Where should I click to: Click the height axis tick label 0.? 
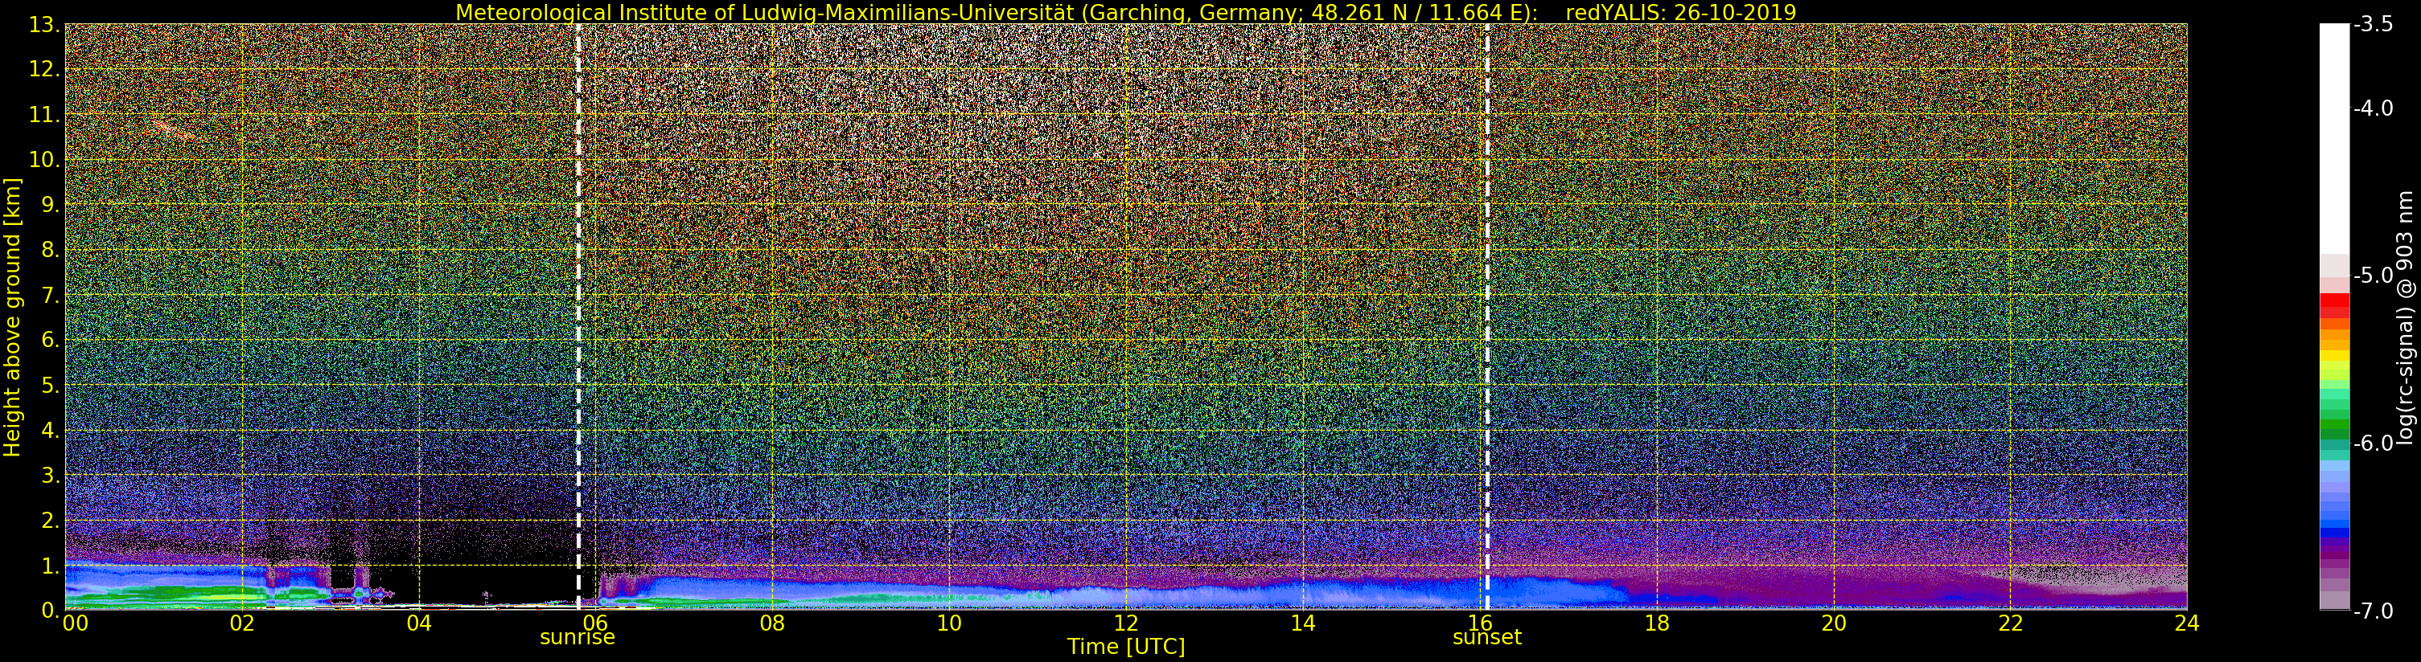[x=50, y=611]
